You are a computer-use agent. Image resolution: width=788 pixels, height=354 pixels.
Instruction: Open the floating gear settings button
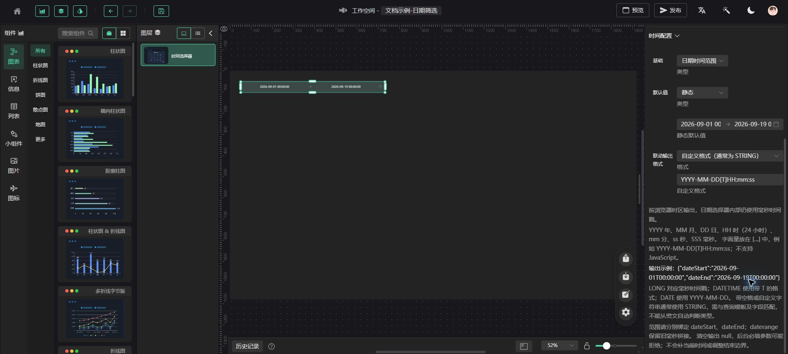point(626,313)
